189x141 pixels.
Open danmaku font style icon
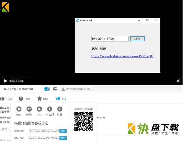pos(63,89)
